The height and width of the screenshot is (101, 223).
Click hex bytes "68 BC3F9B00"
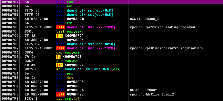coord(36,86)
